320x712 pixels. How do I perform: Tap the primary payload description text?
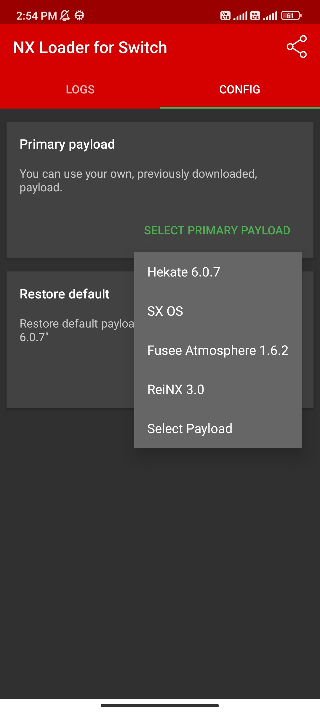coord(138,180)
